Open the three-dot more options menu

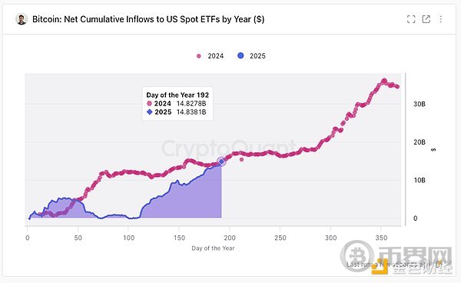[x=441, y=19]
